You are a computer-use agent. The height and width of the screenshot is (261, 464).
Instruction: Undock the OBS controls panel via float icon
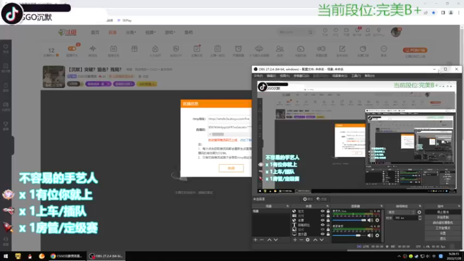459,206
